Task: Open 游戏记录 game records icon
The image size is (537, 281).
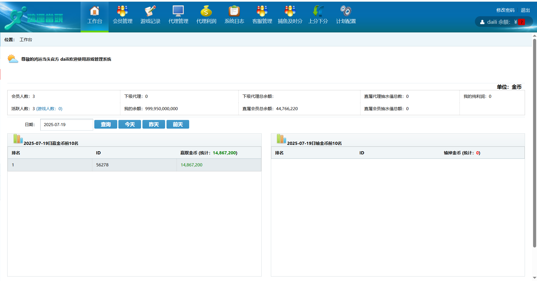Action: pos(150,11)
